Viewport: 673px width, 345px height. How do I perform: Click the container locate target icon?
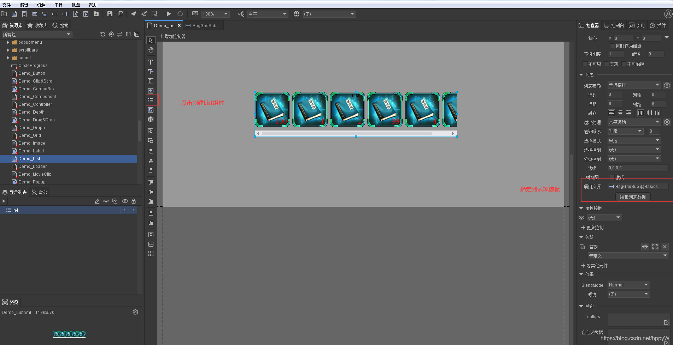point(645,247)
